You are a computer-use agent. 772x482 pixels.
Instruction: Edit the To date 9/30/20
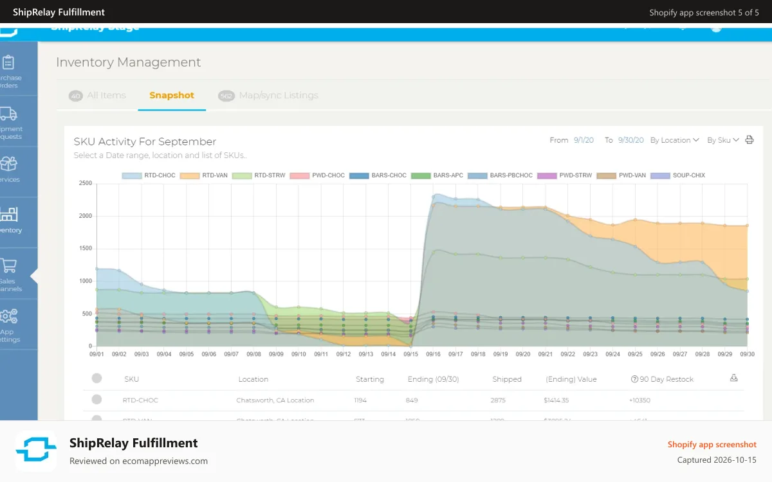(631, 140)
